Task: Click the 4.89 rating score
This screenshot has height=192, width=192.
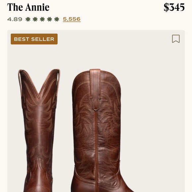Action: (15, 19)
